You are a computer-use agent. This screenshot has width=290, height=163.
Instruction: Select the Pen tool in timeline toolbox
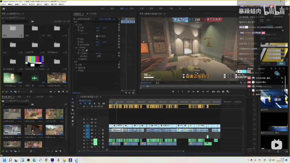73,117
